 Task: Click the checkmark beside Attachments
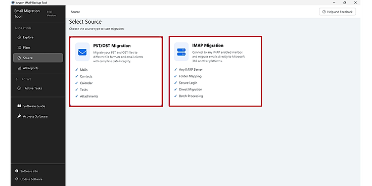pos(77,97)
